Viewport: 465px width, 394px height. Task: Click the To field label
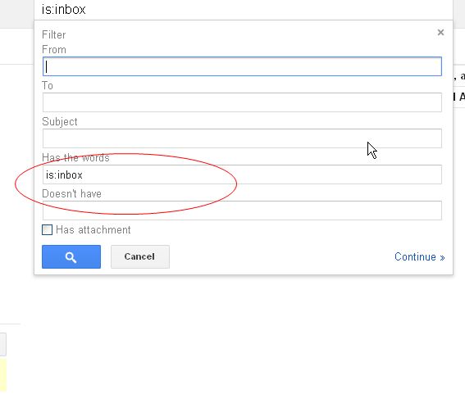pos(48,86)
